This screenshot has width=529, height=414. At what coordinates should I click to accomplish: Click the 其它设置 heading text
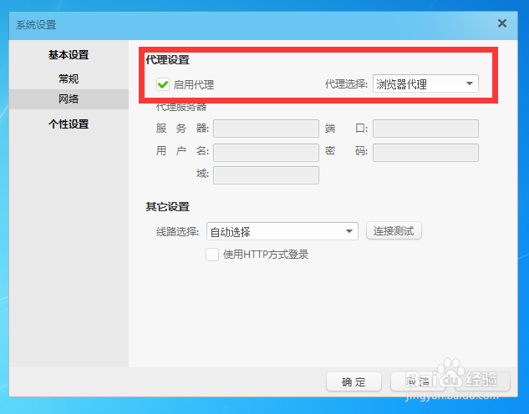click(167, 206)
